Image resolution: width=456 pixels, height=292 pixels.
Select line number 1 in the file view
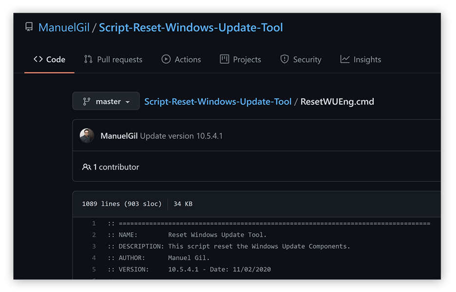[x=94, y=223]
